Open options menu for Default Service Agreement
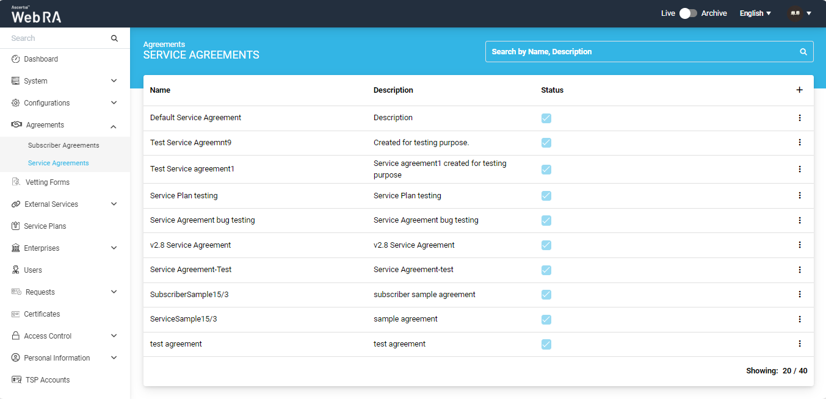Image resolution: width=826 pixels, height=399 pixels. tap(799, 118)
